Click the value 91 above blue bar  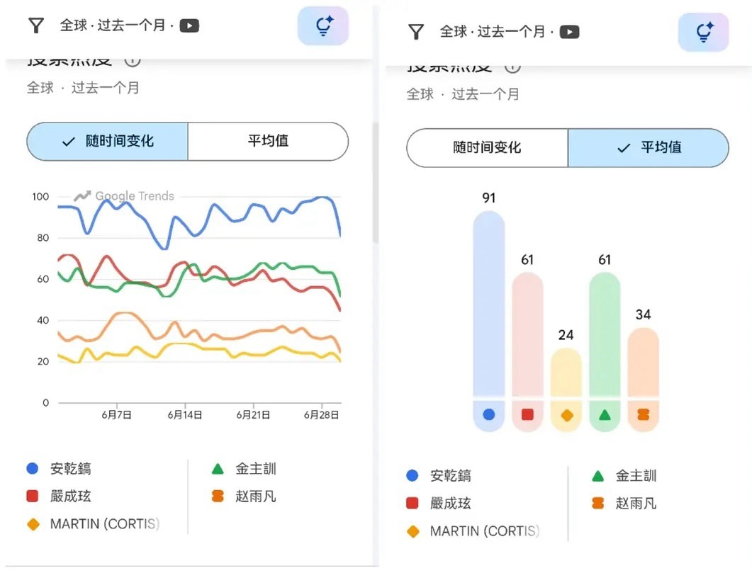[x=489, y=198]
